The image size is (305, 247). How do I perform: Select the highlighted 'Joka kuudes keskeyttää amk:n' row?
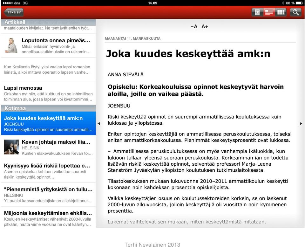click(48, 123)
